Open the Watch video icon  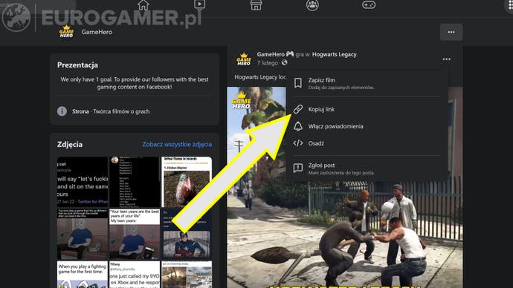pos(199,4)
